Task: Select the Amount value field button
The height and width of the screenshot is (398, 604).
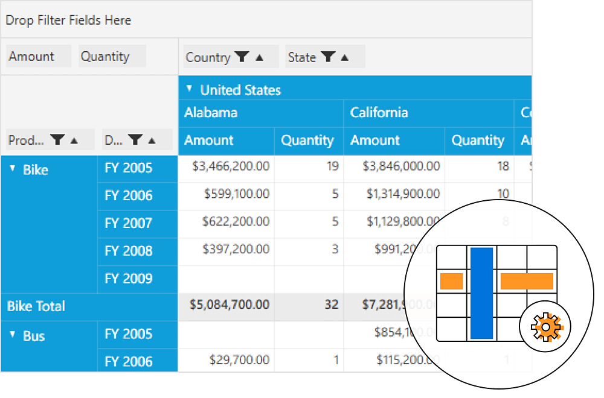Action: point(32,57)
